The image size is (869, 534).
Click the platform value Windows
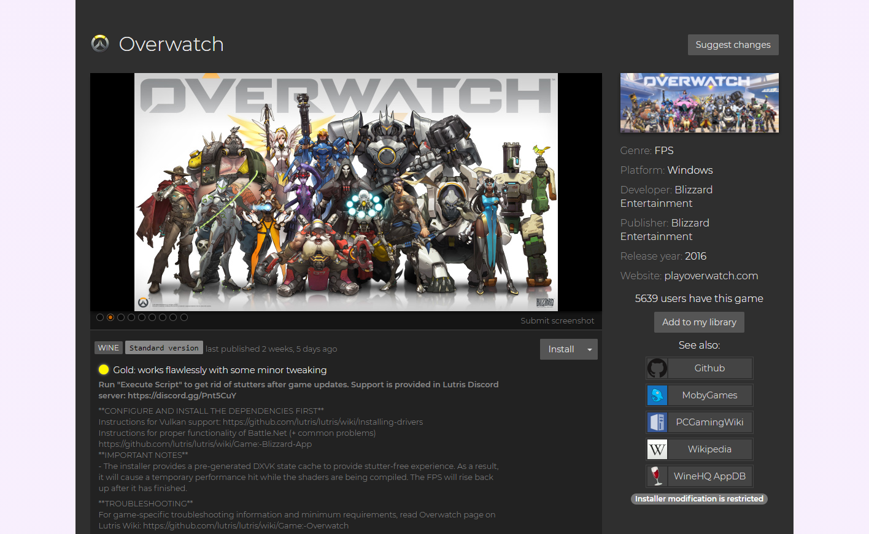coord(690,170)
